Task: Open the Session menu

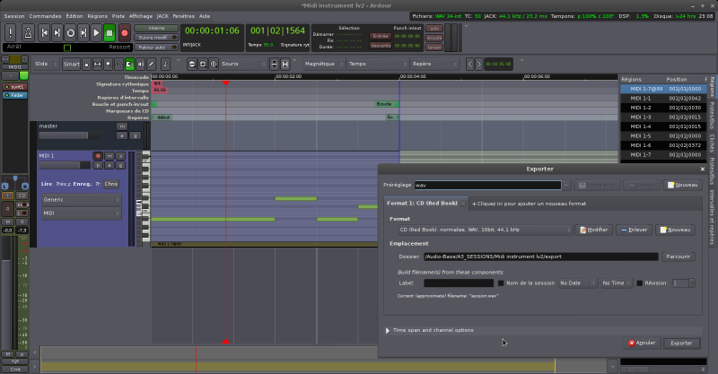Action: click(13, 16)
